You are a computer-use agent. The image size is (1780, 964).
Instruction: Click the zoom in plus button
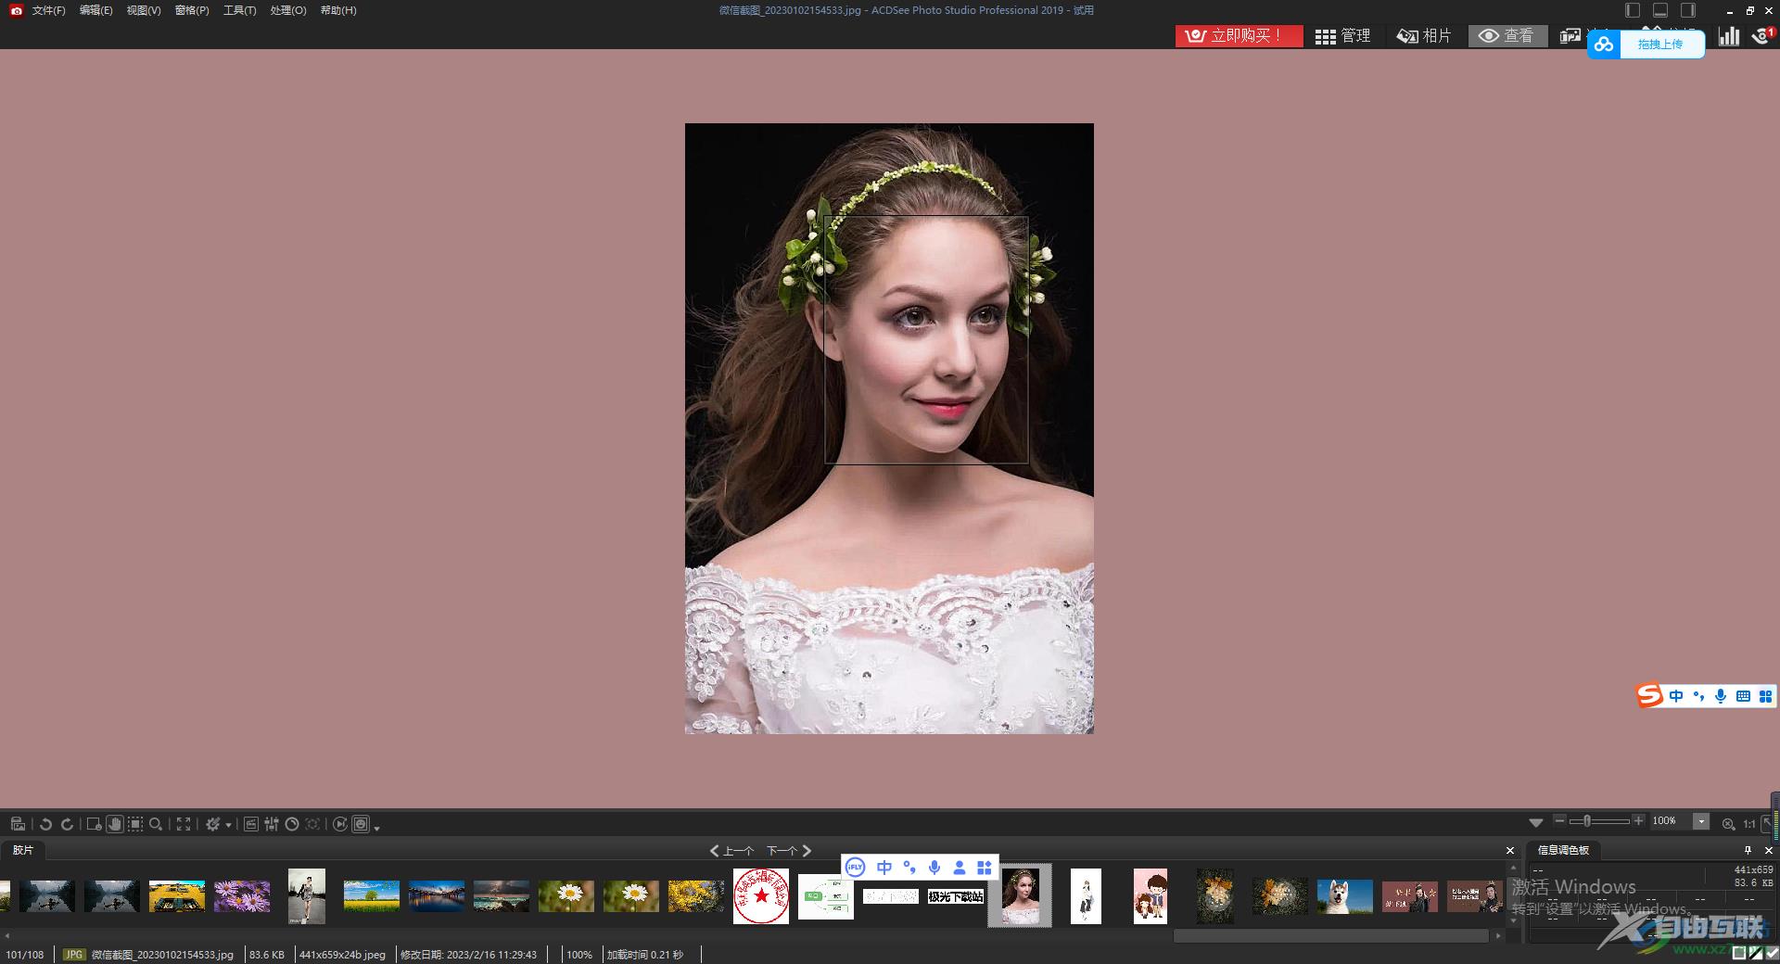click(x=1638, y=820)
